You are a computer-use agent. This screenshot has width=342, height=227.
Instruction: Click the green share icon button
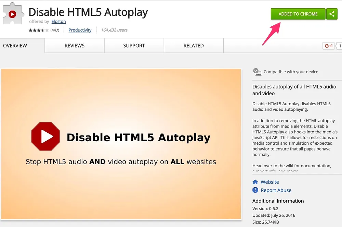pyautogui.click(x=332, y=14)
